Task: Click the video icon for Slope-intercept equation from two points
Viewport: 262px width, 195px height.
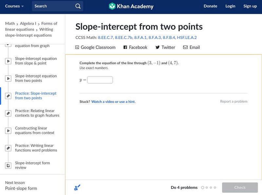Action: 9,79
